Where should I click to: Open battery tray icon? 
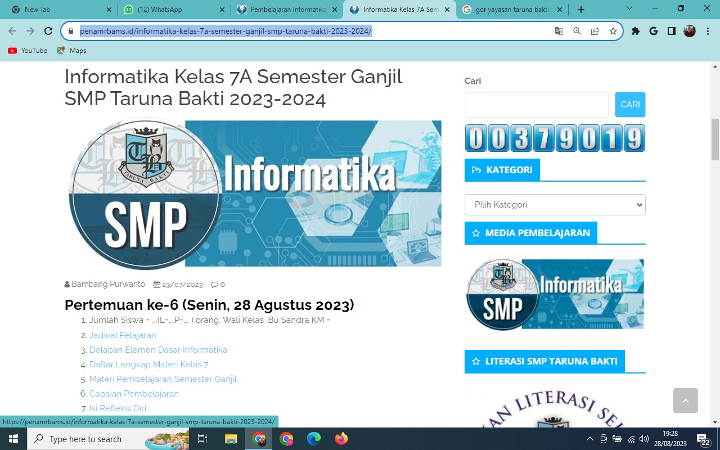tap(617, 439)
